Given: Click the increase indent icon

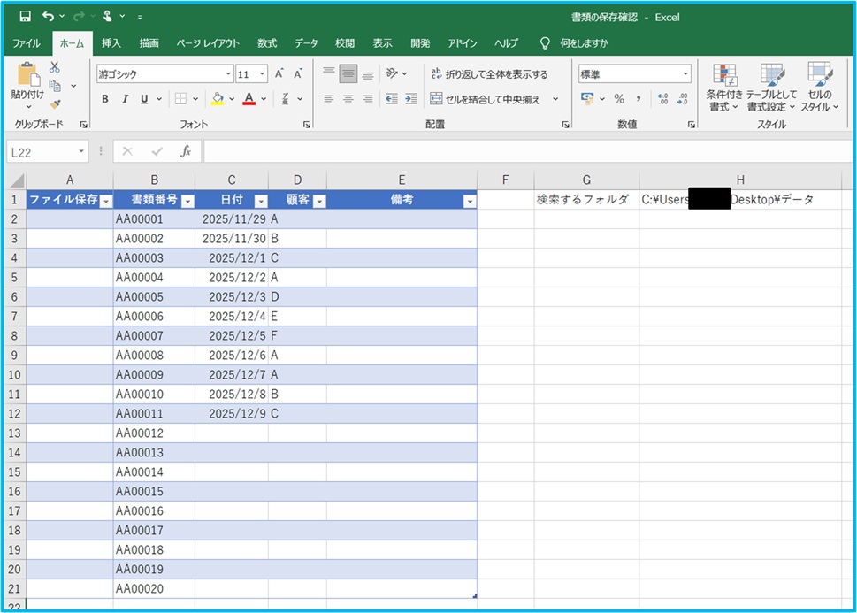Looking at the screenshot, I should pos(410,99).
